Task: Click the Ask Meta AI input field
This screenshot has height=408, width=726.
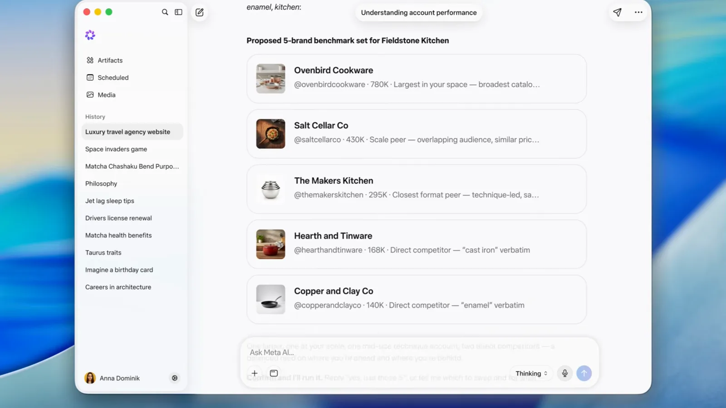Action: (x=420, y=352)
